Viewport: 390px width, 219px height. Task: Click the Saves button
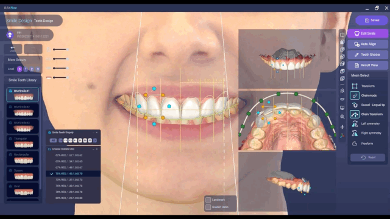[x=372, y=20]
